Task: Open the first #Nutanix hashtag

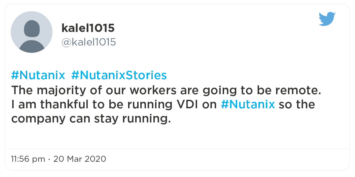Action: [38, 75]
